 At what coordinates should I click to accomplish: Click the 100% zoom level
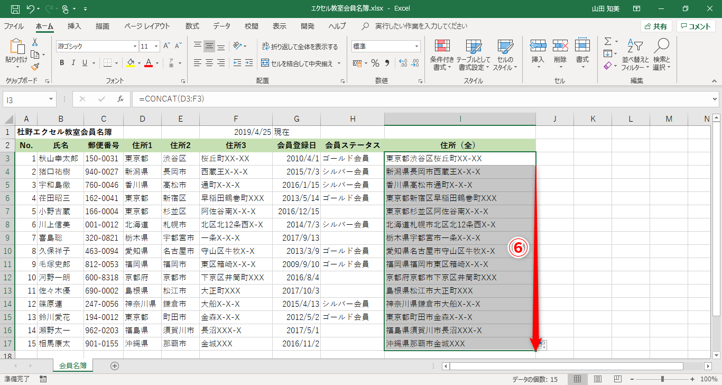pos(708,379)
